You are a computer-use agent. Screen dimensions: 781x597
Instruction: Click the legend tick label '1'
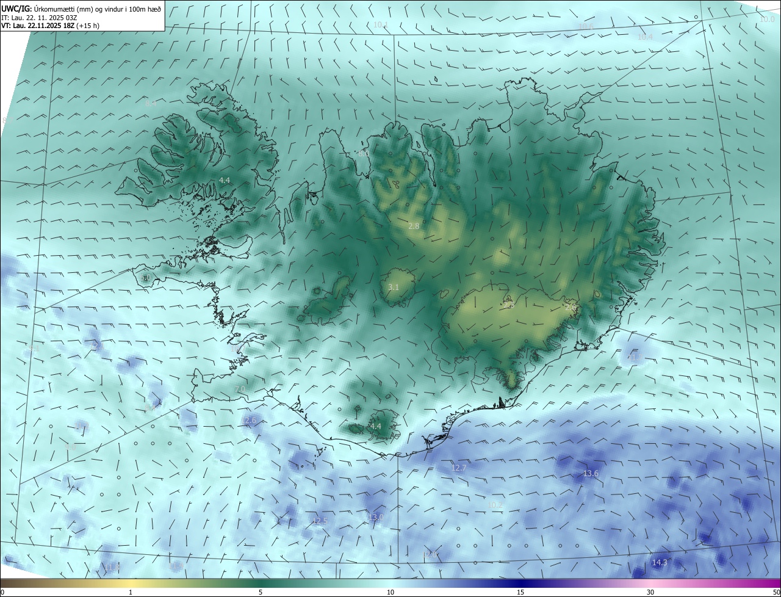[131, 593]
